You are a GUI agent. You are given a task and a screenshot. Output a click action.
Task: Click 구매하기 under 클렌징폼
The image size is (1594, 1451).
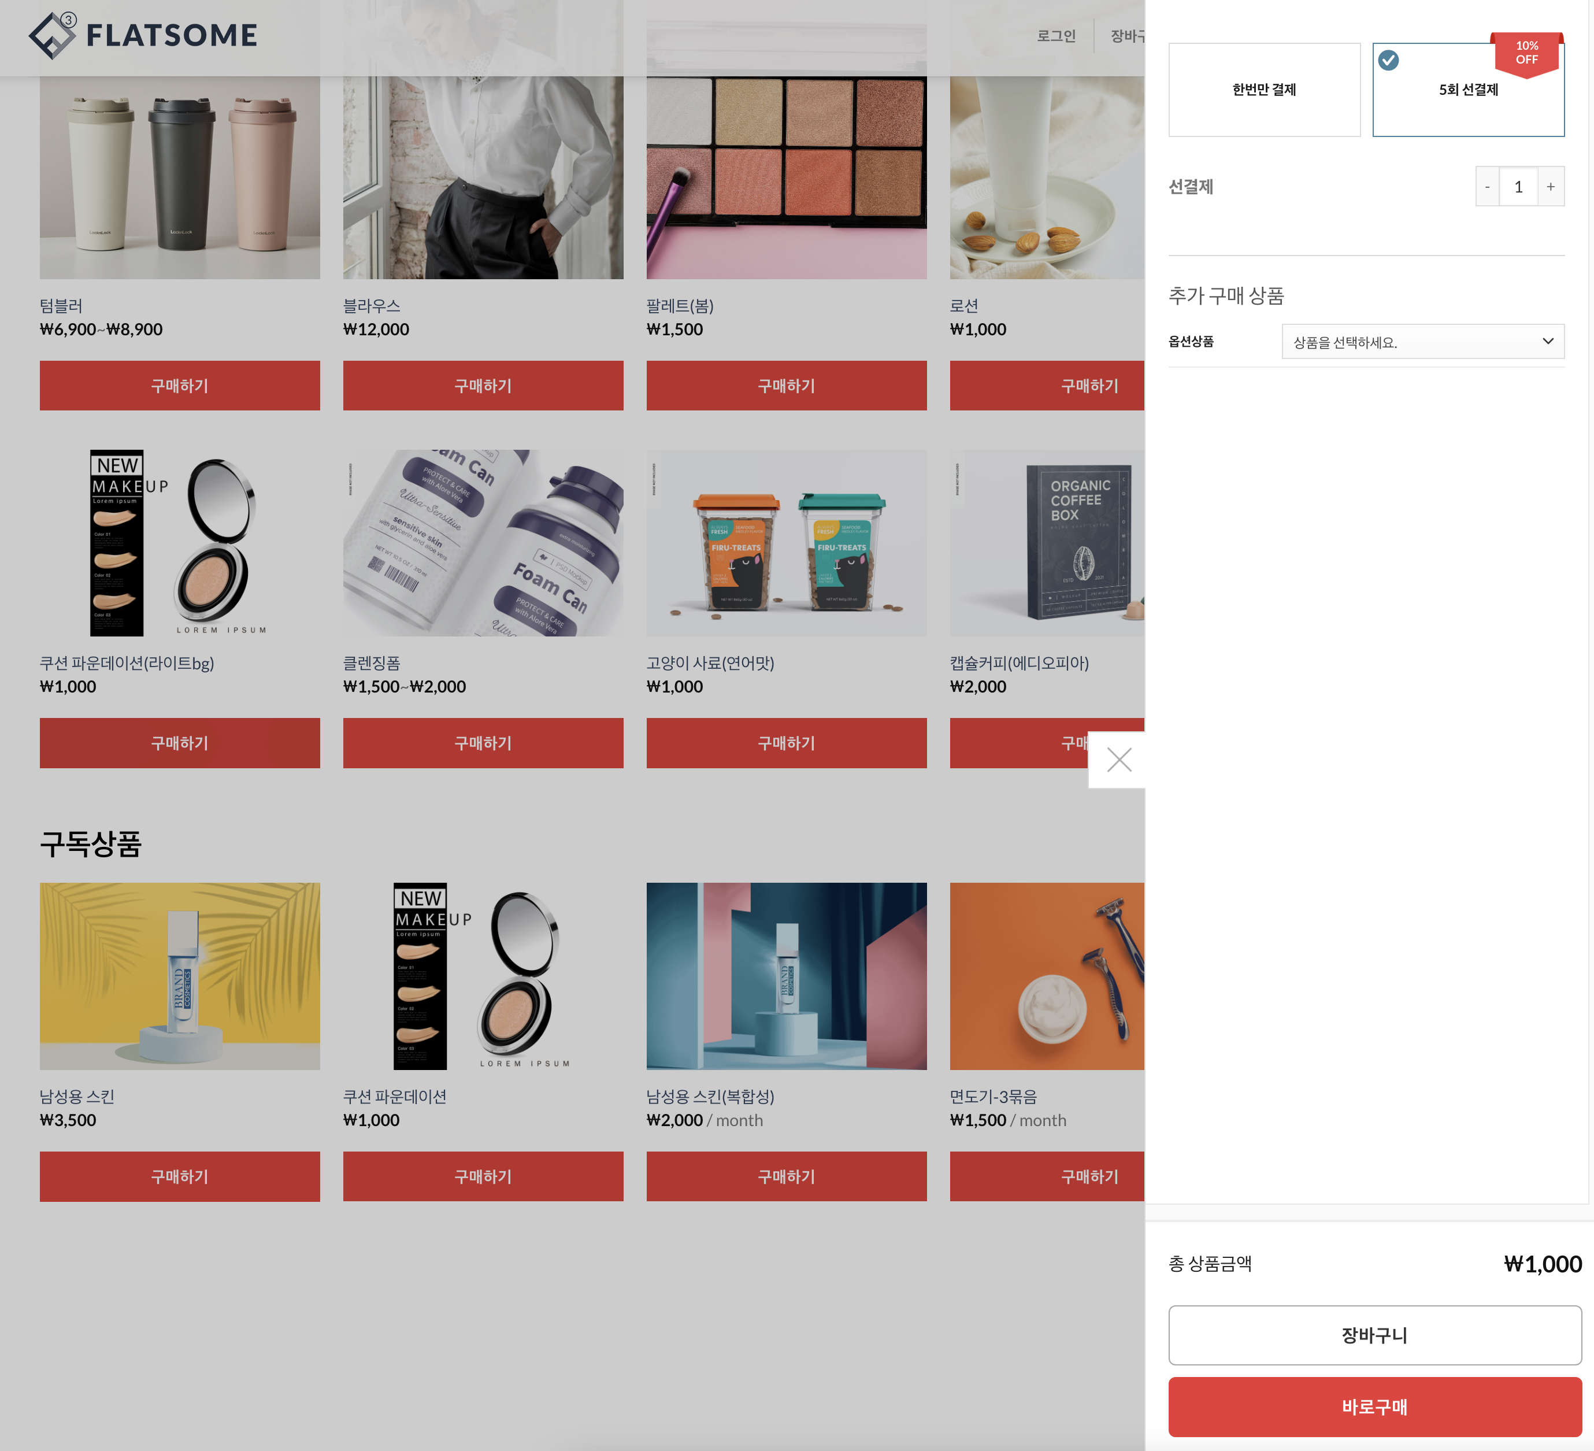[x=483, y=743]
